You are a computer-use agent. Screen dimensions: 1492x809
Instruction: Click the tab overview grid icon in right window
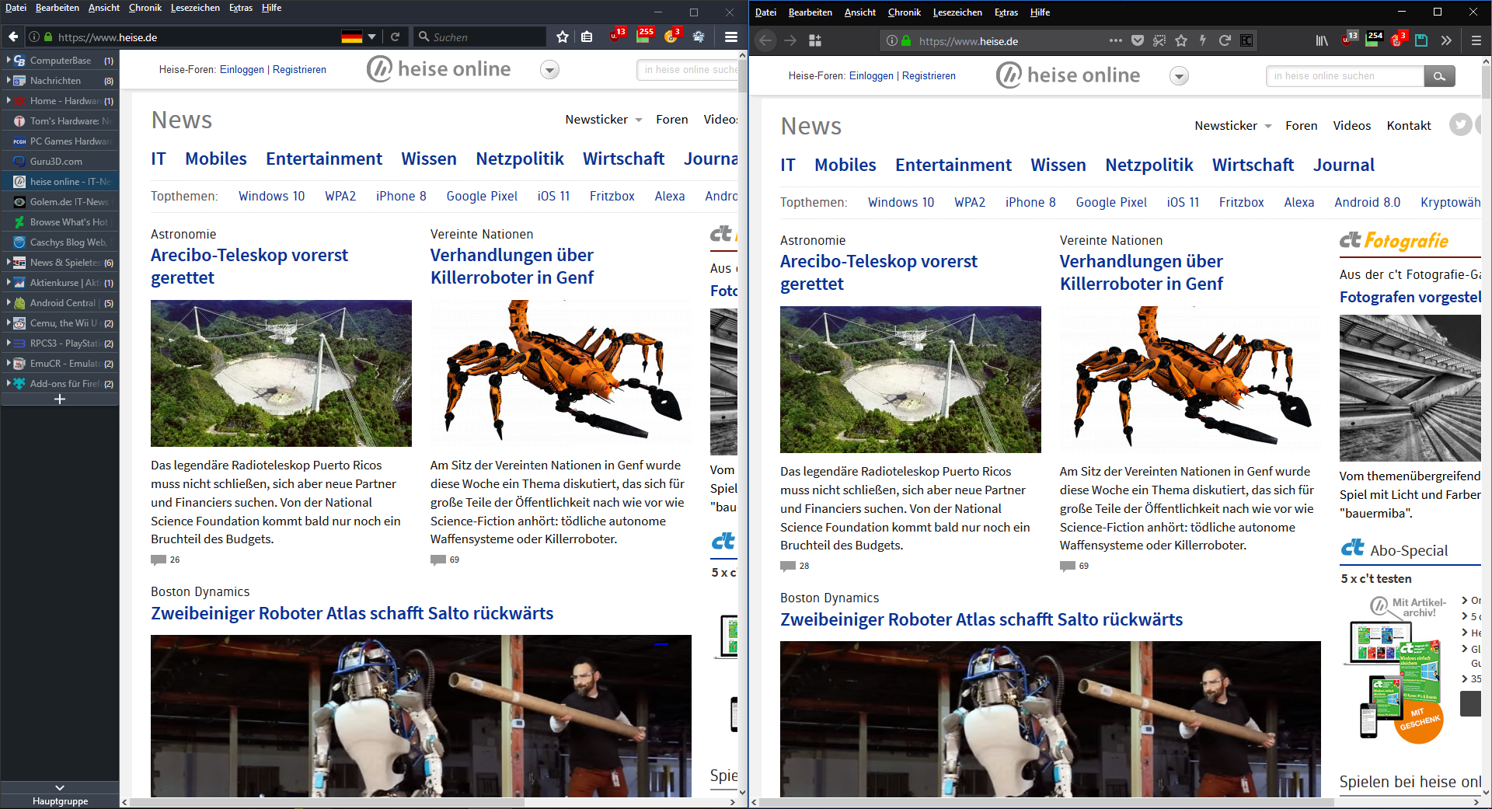[x=814, y=40]
